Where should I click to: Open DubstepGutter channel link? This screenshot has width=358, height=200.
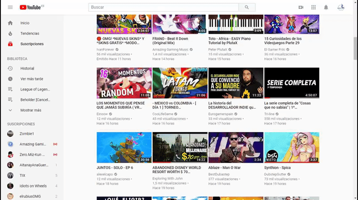click(x=275, y=174)
